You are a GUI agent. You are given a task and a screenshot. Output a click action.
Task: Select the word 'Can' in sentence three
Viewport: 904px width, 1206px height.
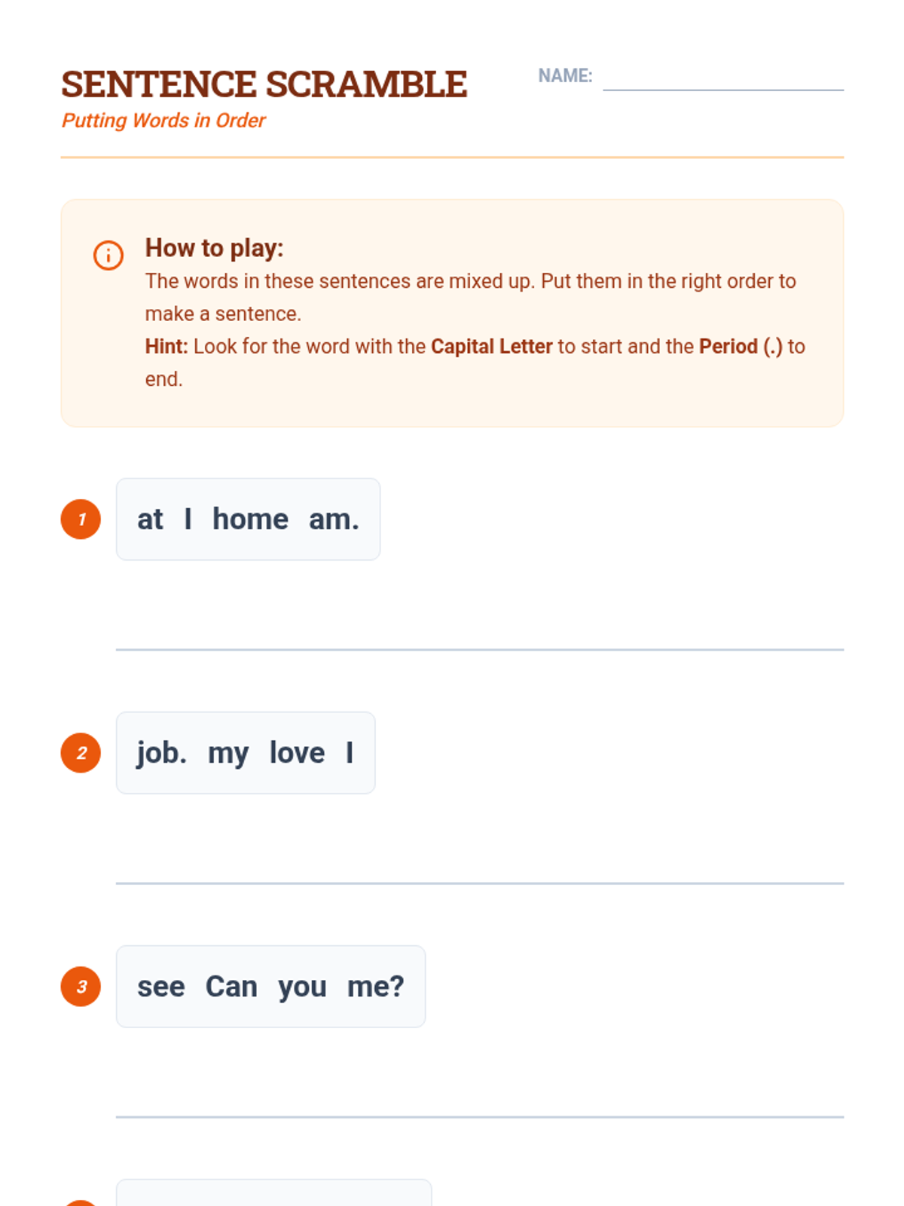231,987
